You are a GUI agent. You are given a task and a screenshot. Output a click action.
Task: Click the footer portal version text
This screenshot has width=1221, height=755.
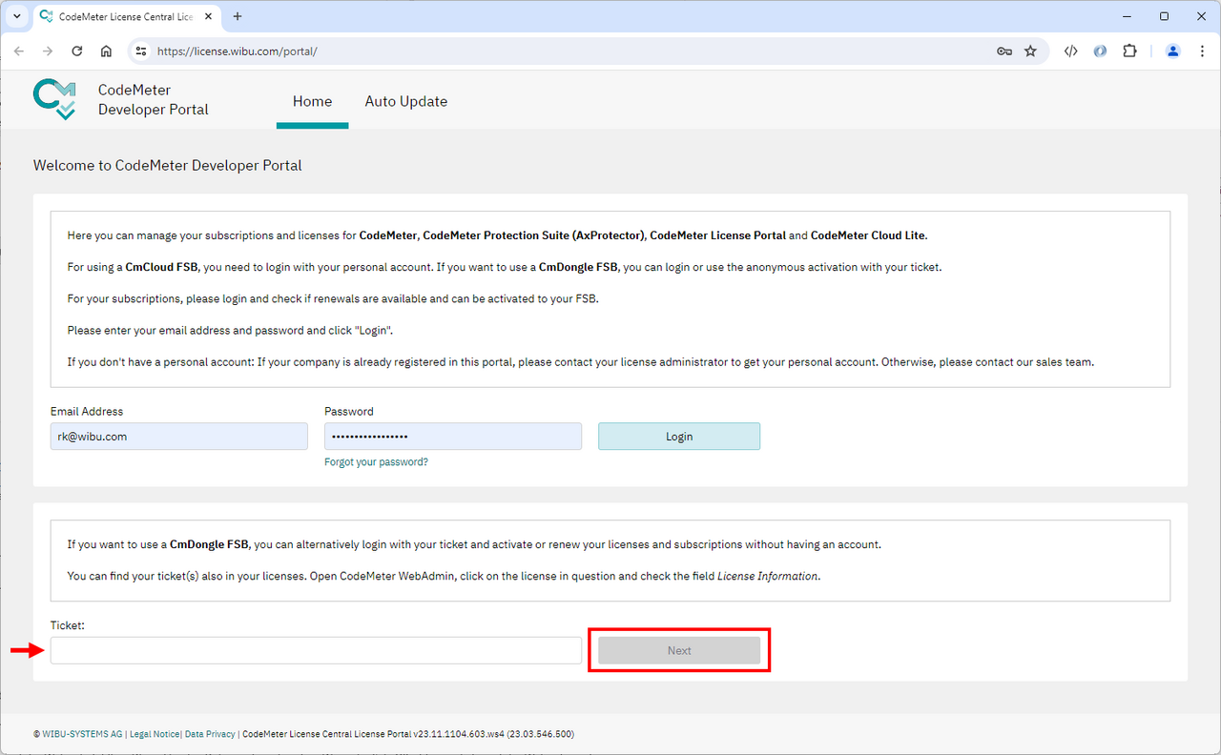click(x=408, y=734)
